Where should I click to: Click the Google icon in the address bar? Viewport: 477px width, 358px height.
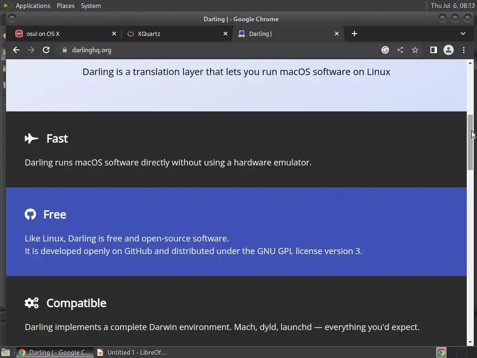[x=385, y=50]
